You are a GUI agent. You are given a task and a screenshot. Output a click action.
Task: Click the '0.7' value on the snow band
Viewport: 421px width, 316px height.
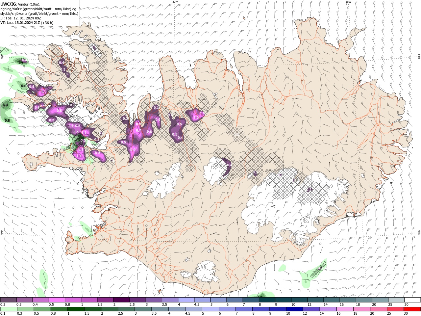[x=138, y=130]
